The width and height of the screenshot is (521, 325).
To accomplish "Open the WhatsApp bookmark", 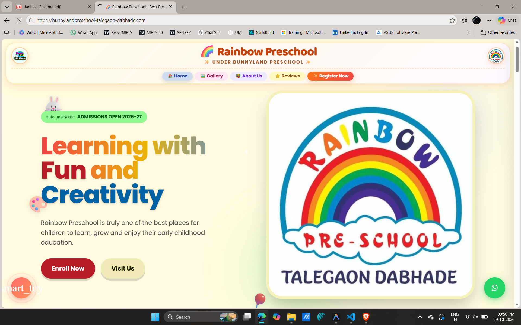I will point(84,32).
